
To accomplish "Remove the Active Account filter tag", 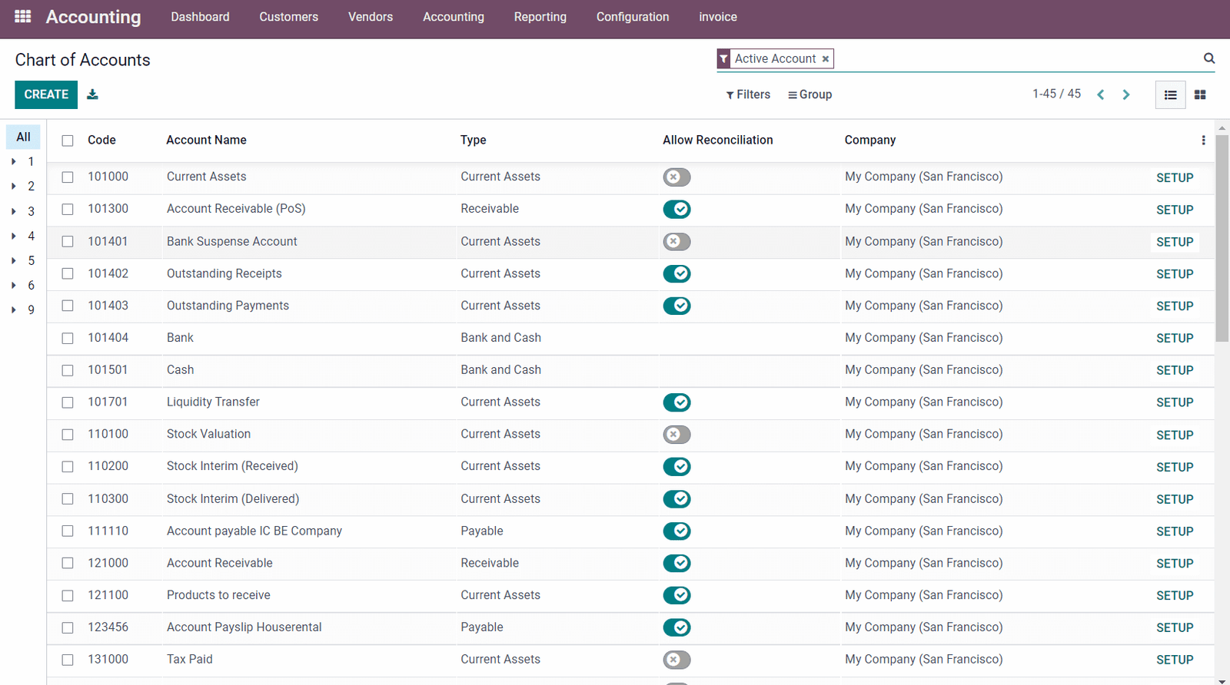I will pyautogui.click(x=826, y=59).
